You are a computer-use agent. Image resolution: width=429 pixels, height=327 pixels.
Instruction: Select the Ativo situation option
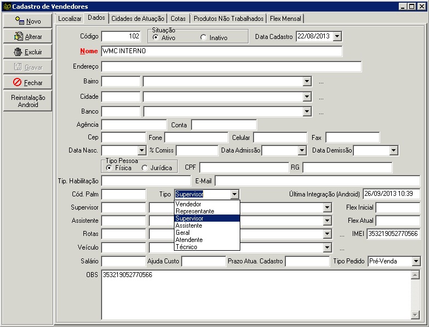point(156,38)
